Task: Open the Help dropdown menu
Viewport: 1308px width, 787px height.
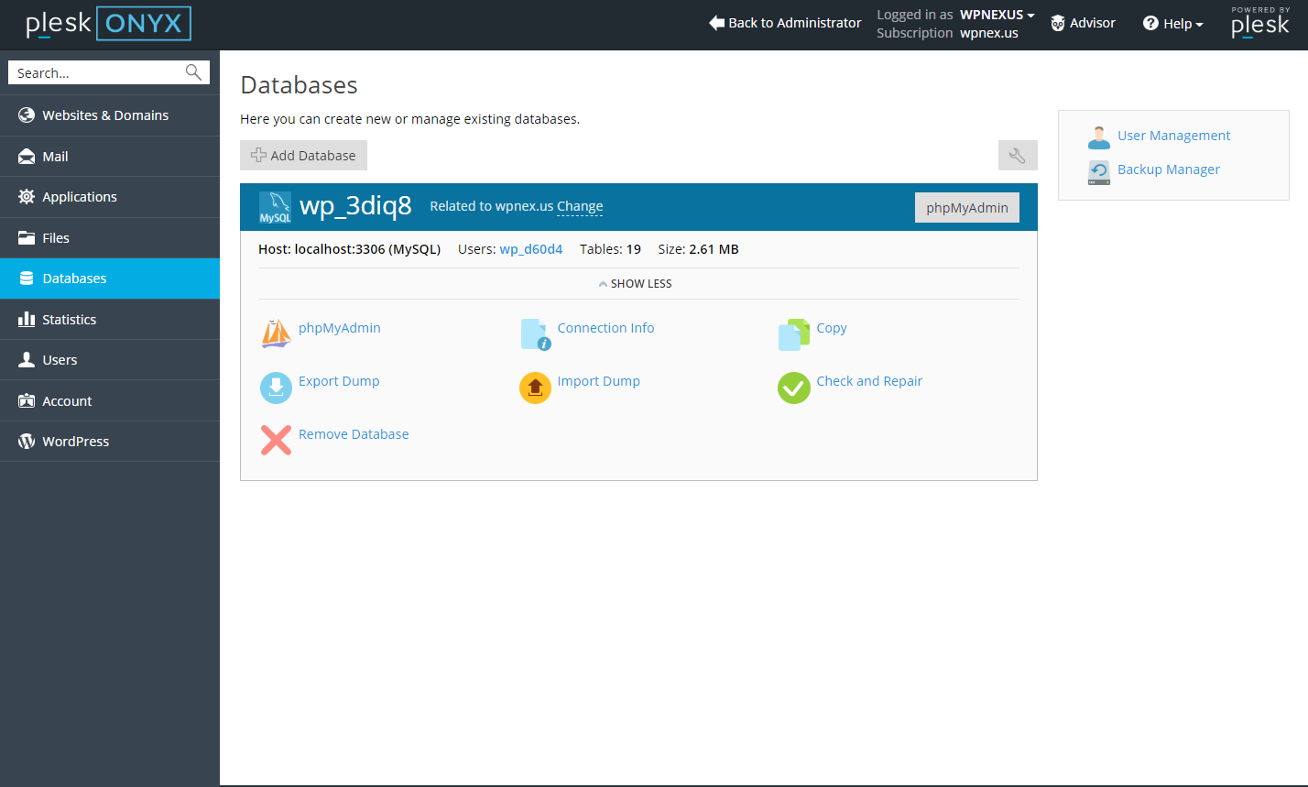Action: [1173, 24]
